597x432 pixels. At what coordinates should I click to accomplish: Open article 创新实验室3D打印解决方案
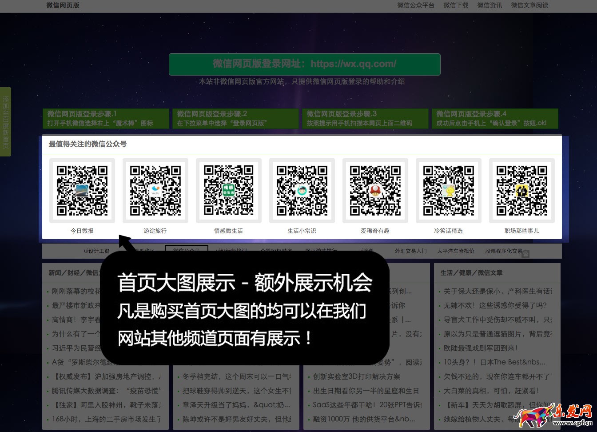pyautogui.click(x=356, y=376)
